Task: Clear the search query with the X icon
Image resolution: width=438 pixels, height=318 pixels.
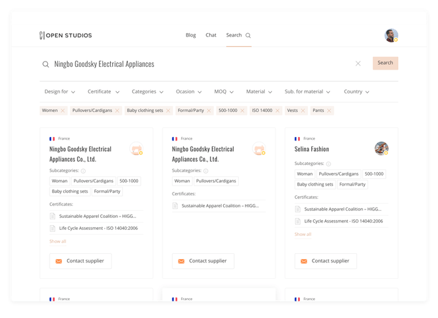Action: click(x=358, y=64)
